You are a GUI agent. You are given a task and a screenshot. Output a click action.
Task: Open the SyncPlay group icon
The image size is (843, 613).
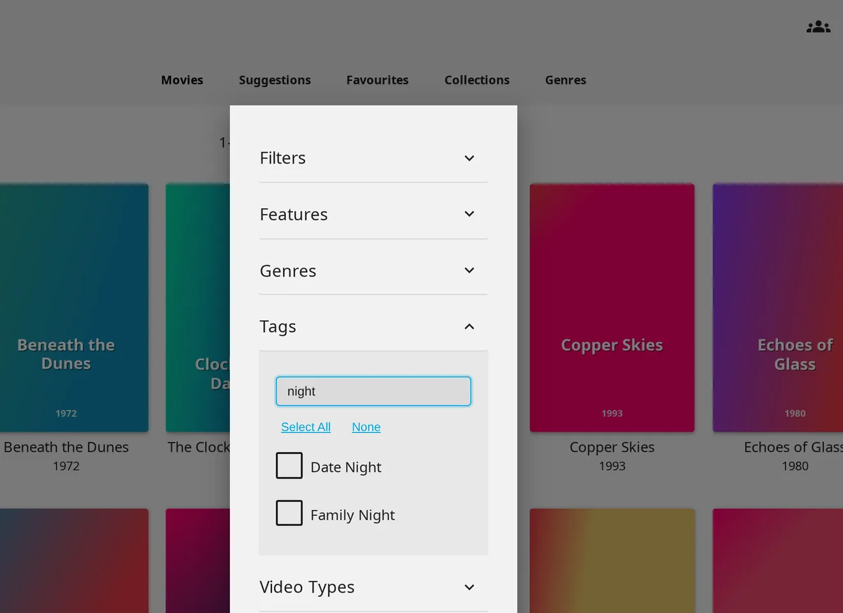818,27
